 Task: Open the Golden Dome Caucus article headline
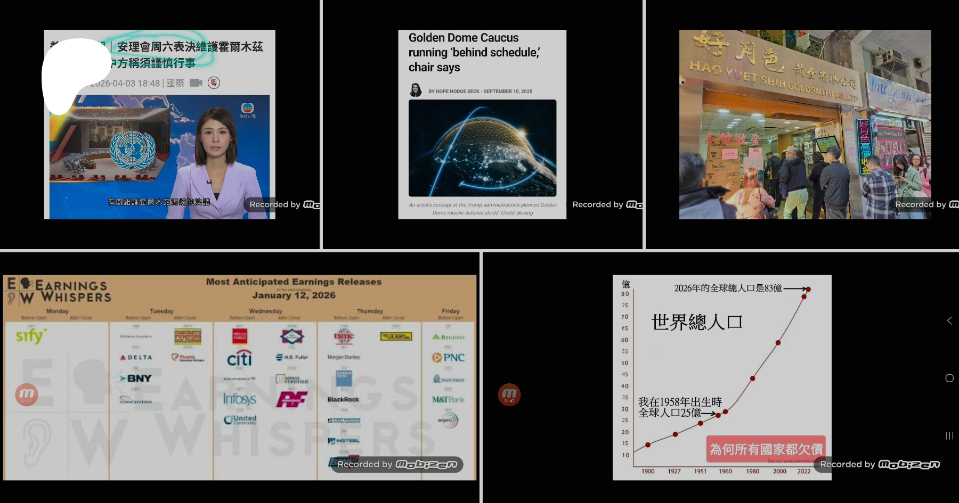474,53
